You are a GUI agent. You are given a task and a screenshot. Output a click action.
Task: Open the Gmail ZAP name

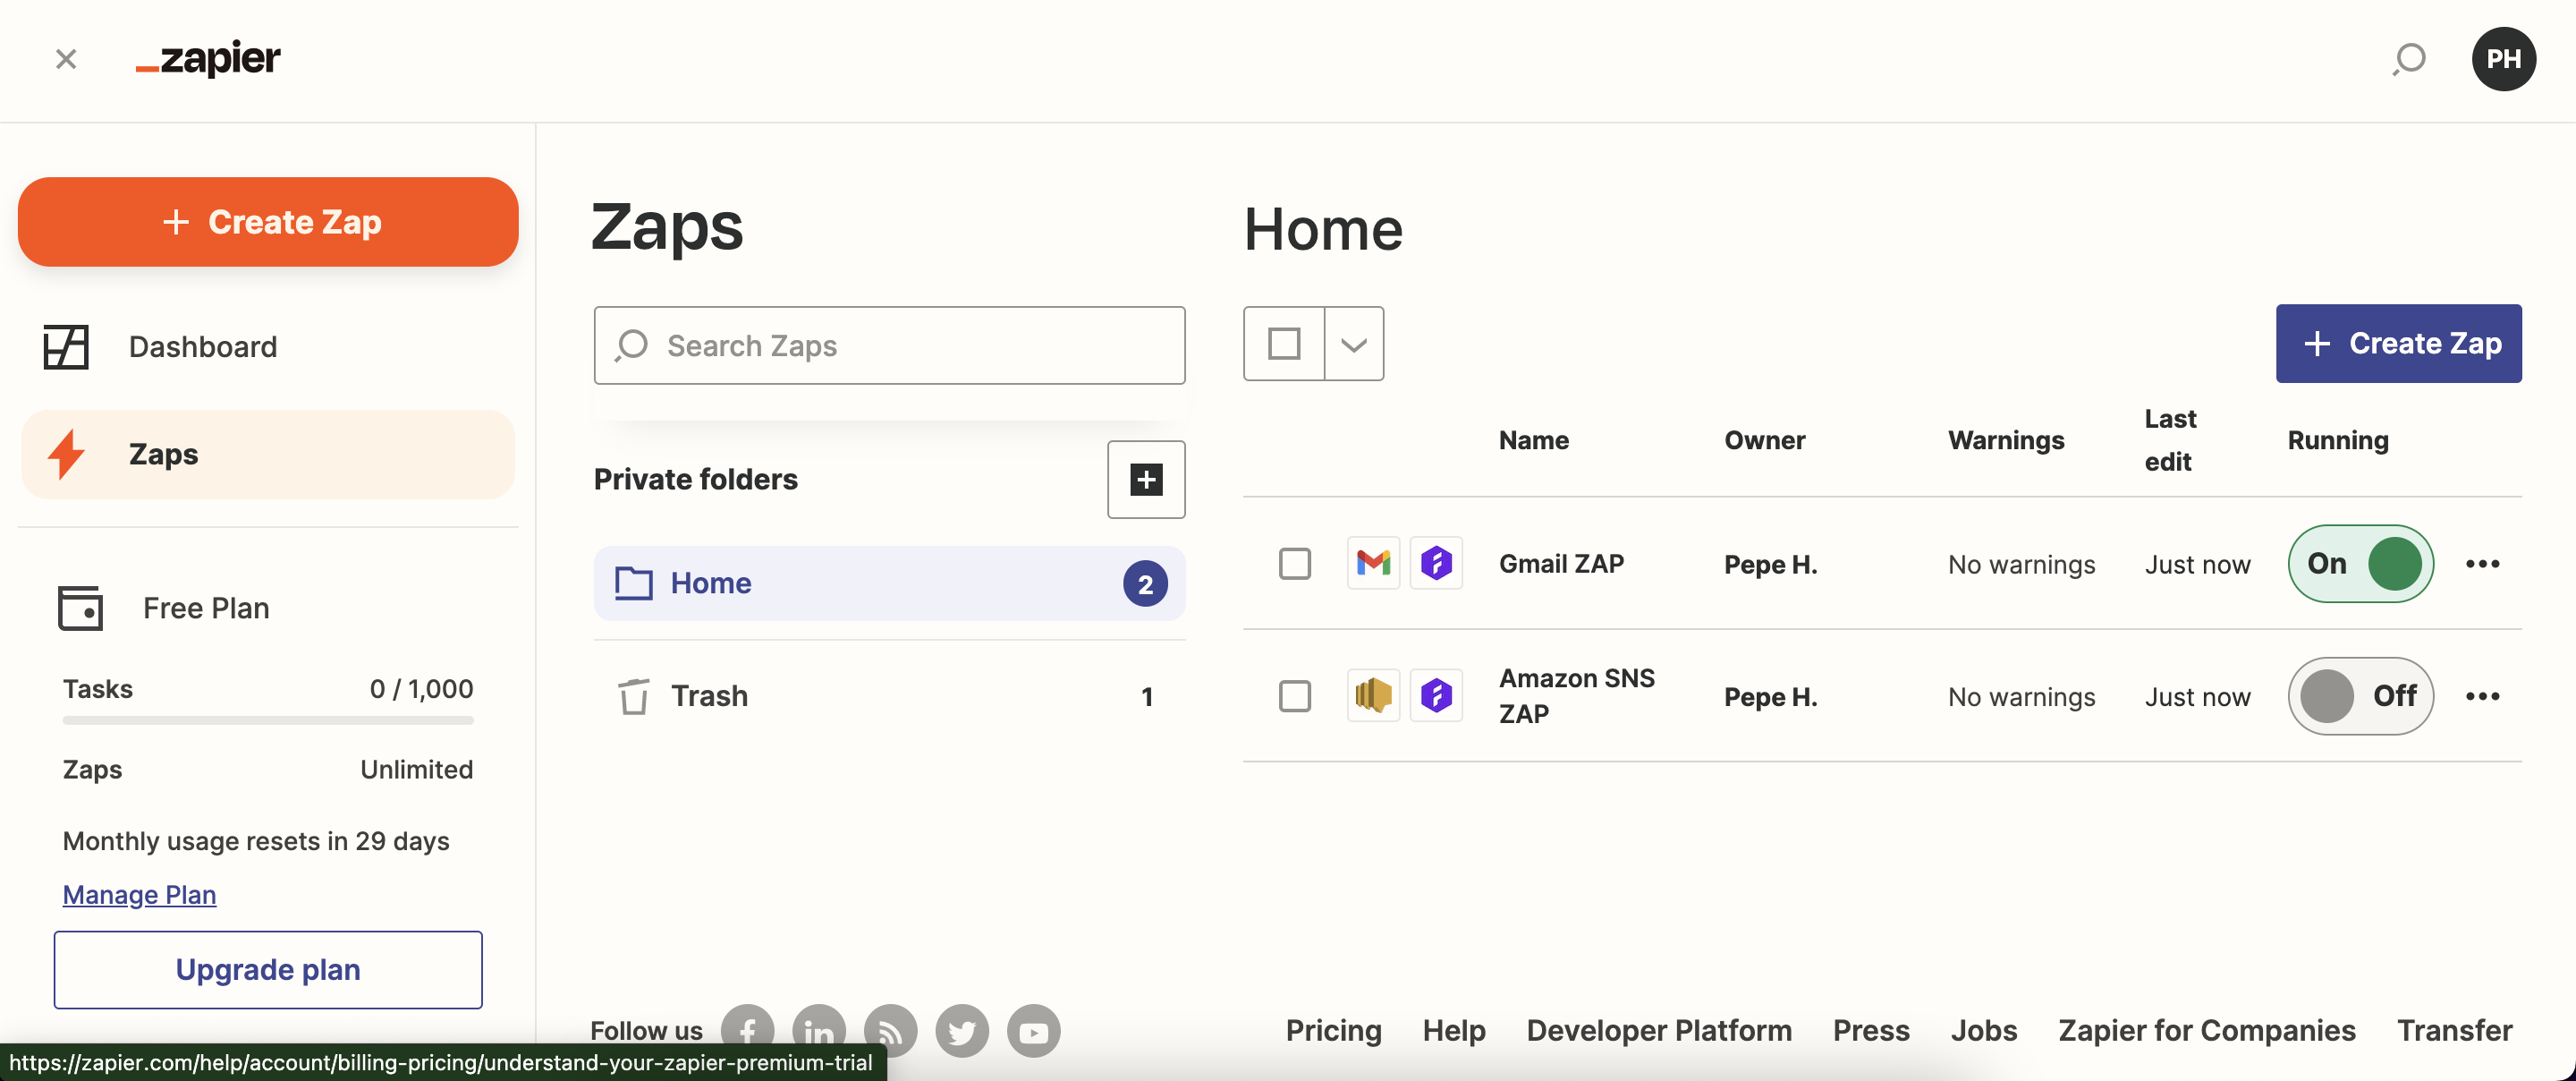point(1561,565)
